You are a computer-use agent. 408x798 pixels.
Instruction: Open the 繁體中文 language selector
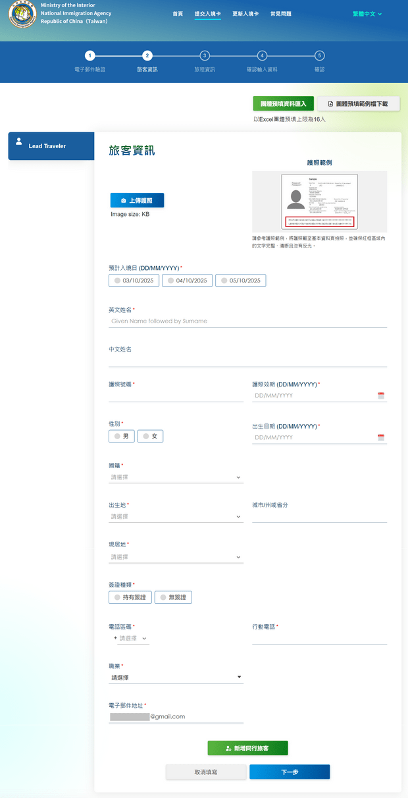[367, 14]
